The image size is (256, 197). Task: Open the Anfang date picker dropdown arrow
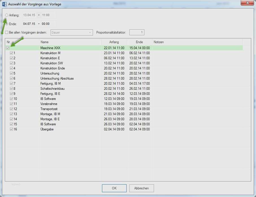click(x=39, y=15)
